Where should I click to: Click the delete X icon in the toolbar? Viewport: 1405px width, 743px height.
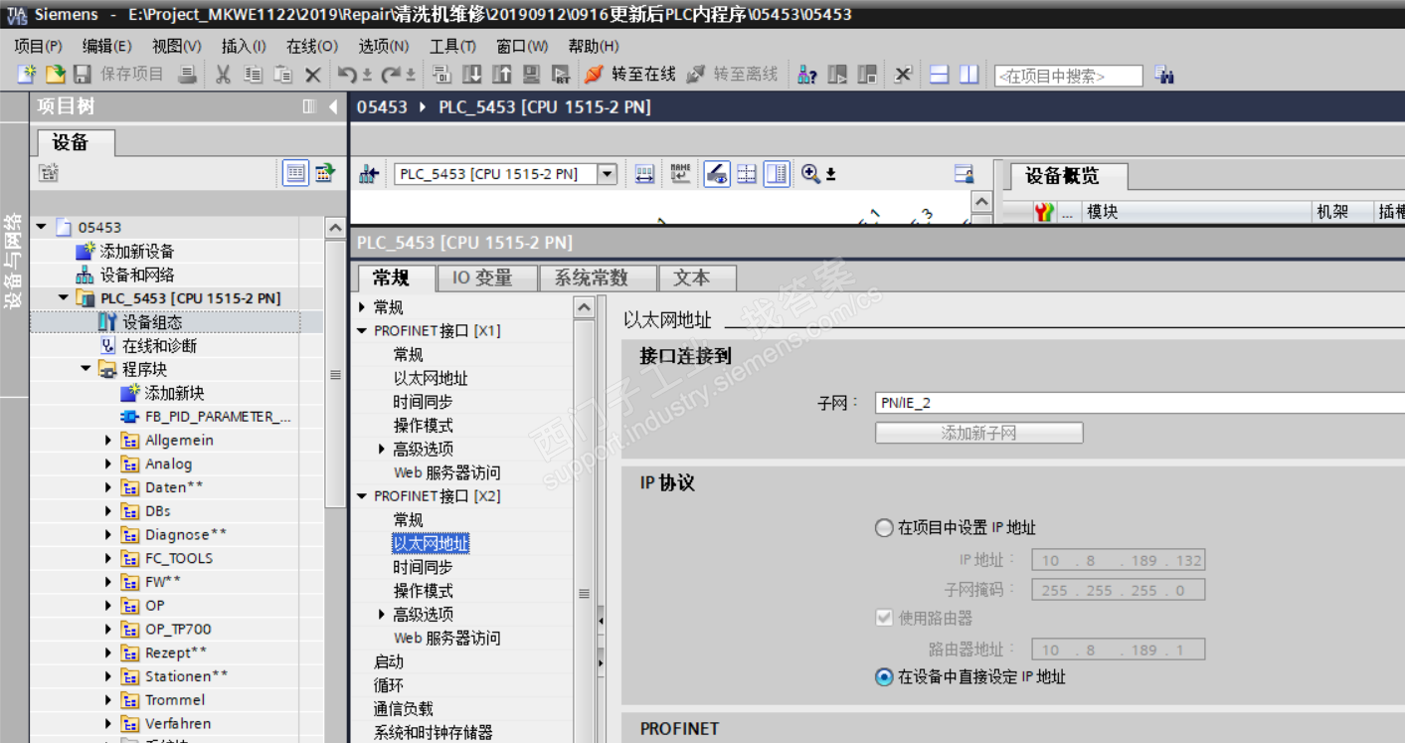pos(312,75)
